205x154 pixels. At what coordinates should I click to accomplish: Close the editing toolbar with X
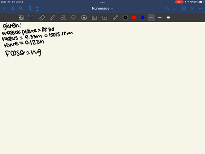click(x=193, y=9)
